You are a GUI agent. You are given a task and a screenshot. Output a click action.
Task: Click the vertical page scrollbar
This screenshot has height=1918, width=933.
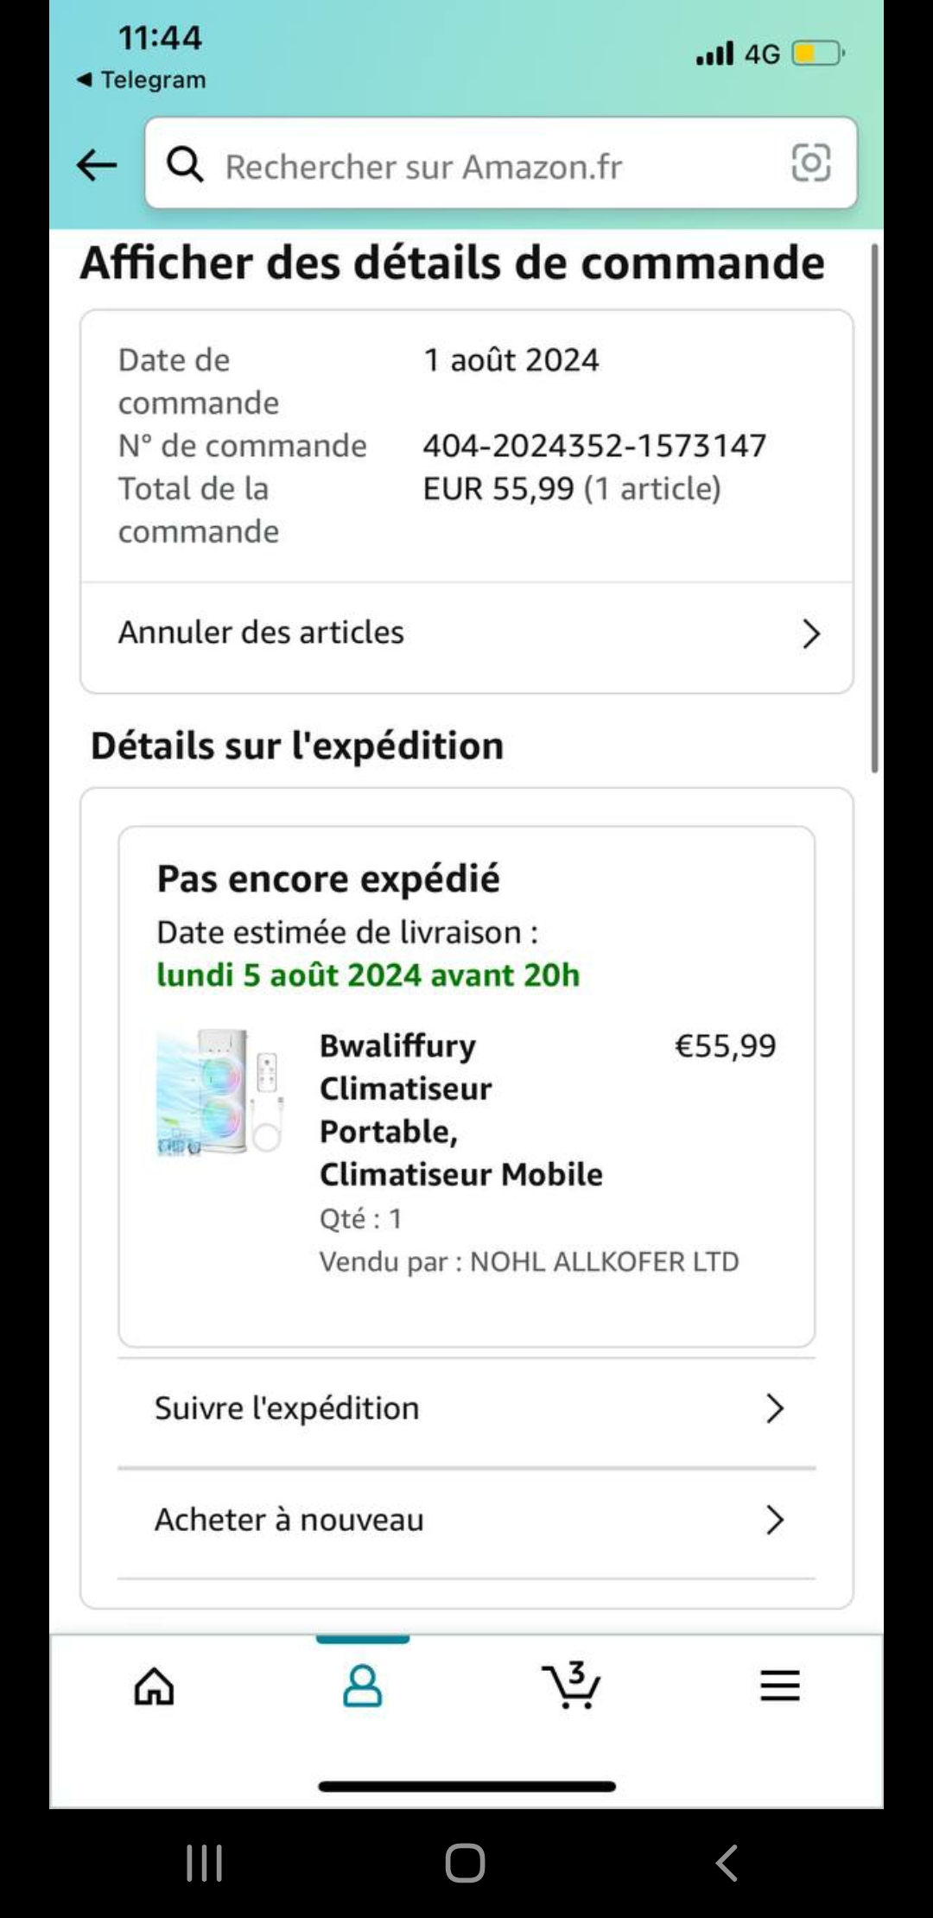coord(874,510)
